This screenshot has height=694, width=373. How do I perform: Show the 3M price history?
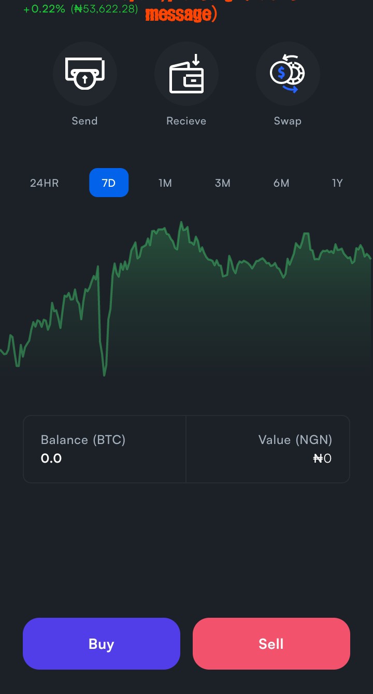pyautogui.click(x=223, y=183)
